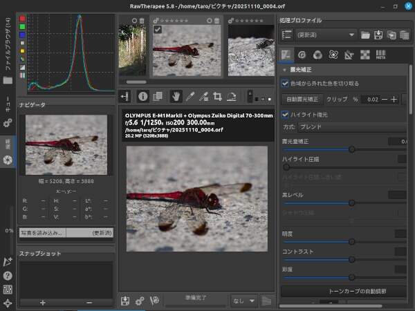The height and width of the screenshot is (311, 415).
Task: Click 自動露光補正 button
Action: click(x=303, y=100)
